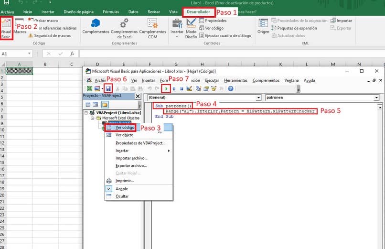Open the Properties Window icon in VBA toolbar
This screenshot has width=385, height=249.
click(x=206, y=88)
